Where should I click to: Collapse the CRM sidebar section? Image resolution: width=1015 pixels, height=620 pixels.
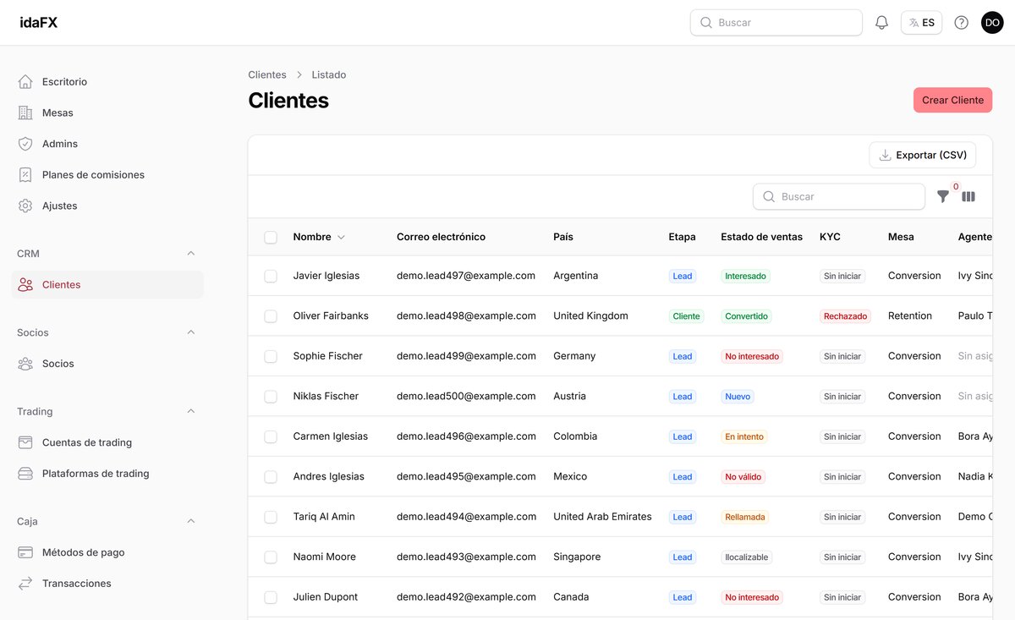(x=191, y=254)
